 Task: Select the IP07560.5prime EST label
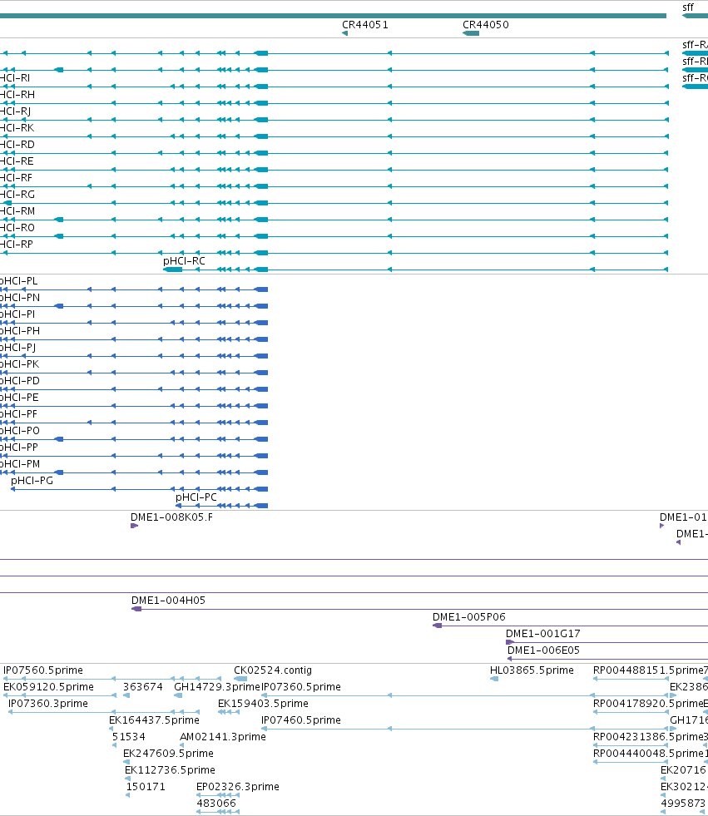(43, 670)
